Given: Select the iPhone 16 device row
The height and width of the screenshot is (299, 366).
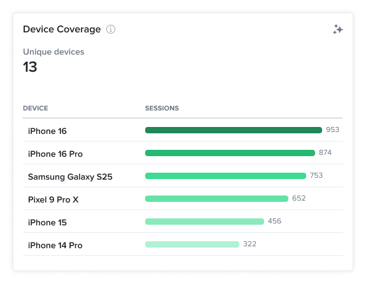Looking at the screenshot, I should pyautogui.click(x=183, y=130).
